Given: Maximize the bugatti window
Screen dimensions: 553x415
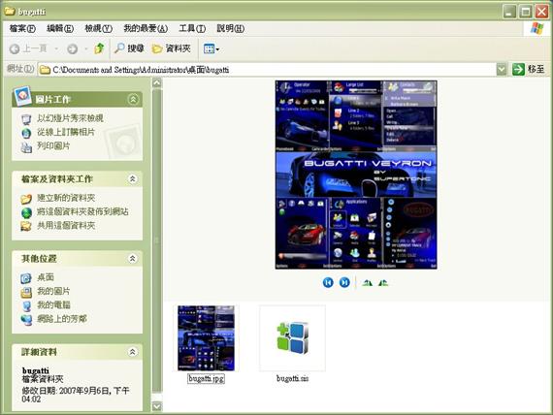Looking at the screenshot, I should (x=526, y=12).
